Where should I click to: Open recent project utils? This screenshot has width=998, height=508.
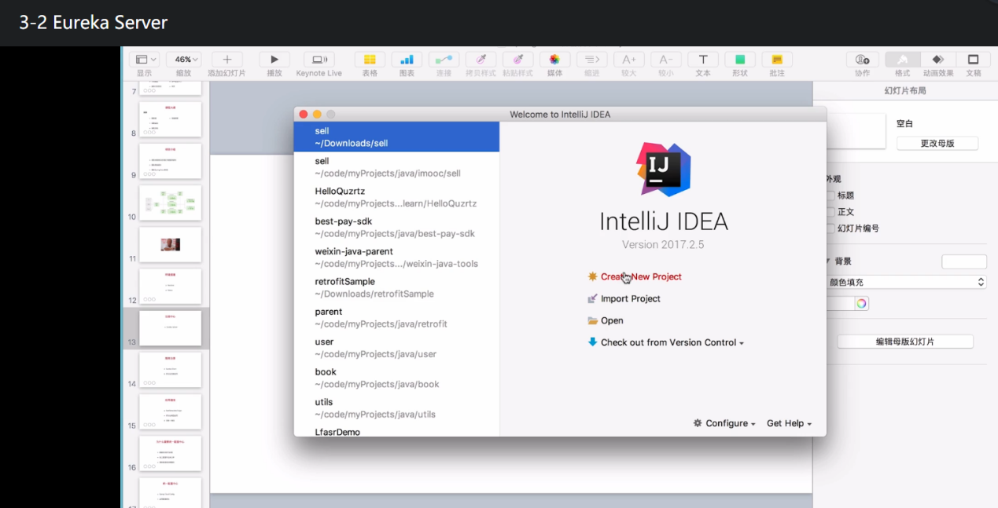point(396,407)
